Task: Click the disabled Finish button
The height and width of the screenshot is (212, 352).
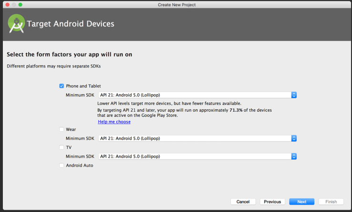Action: pyautogui.click(x=331, y=202)
